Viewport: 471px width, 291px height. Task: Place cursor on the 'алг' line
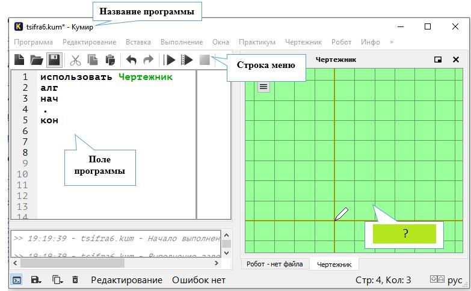coord(49,88)
